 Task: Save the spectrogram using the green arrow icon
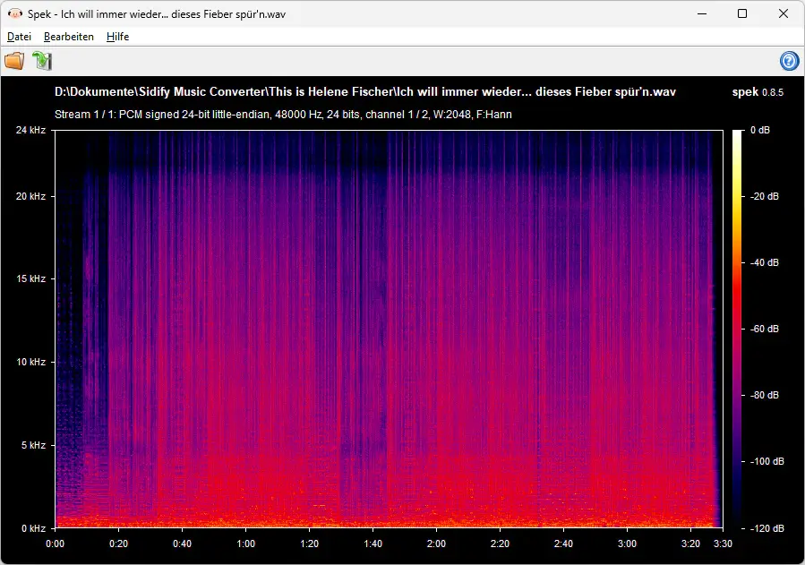tap(42, 61)
